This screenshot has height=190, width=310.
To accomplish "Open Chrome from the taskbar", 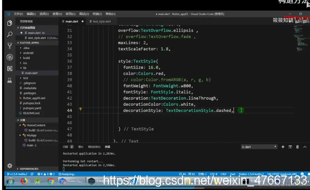I will 51,181.
